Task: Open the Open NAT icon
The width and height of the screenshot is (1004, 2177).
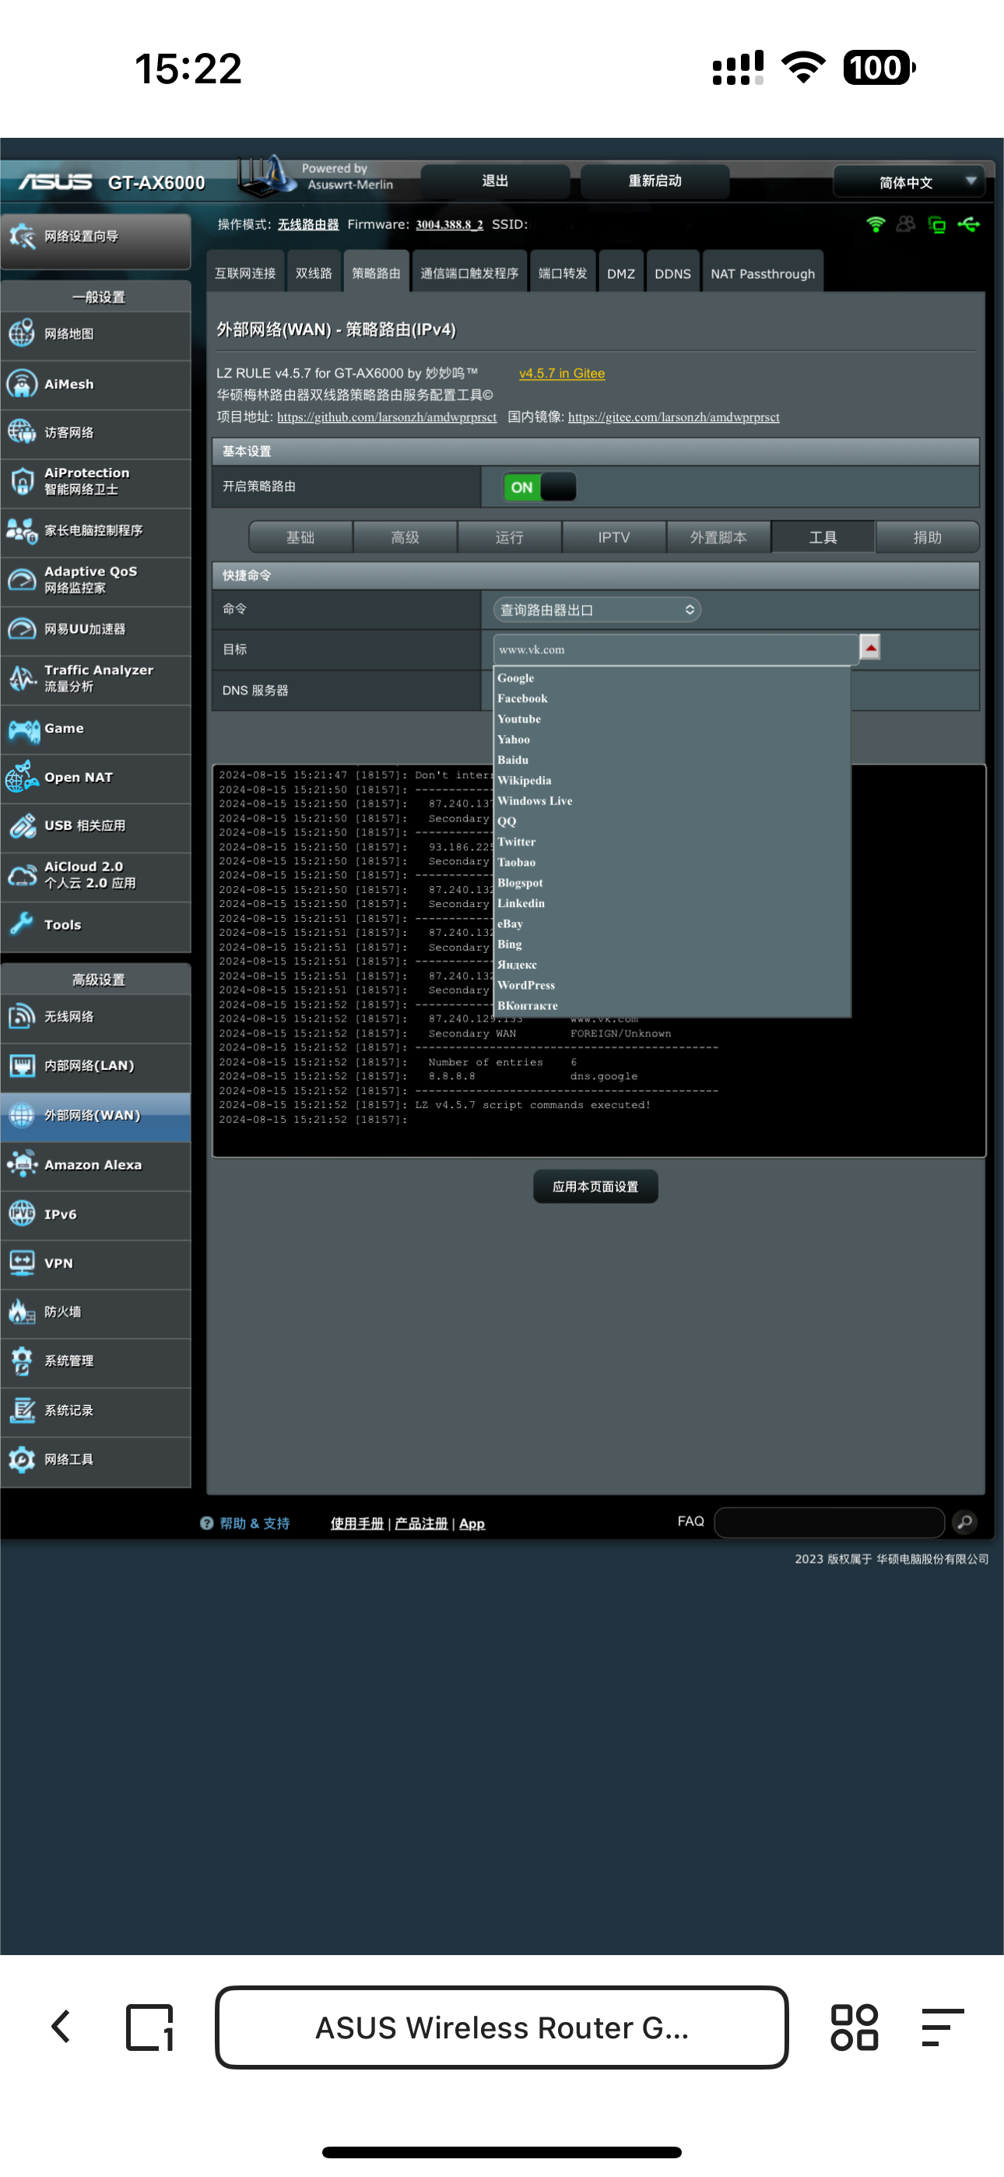Action: point(23,776)
